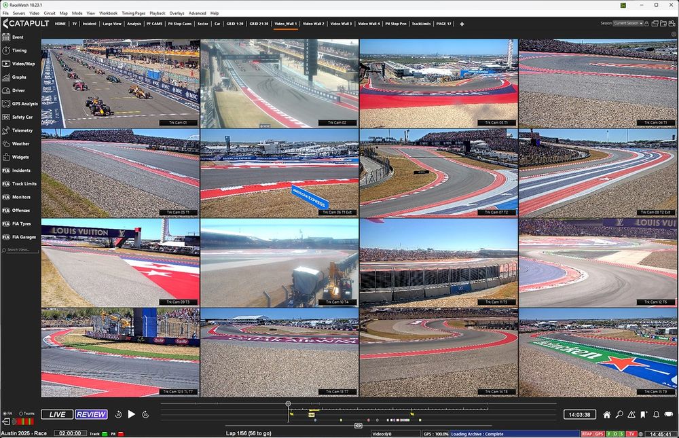
Task: Open the Overlays menu
Action: [177, 13]
